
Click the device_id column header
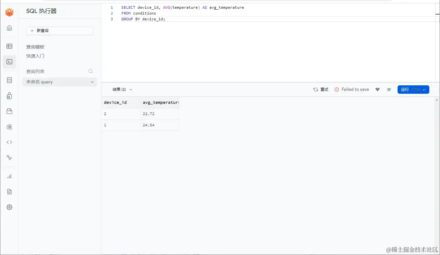click(x=121, y=102)
